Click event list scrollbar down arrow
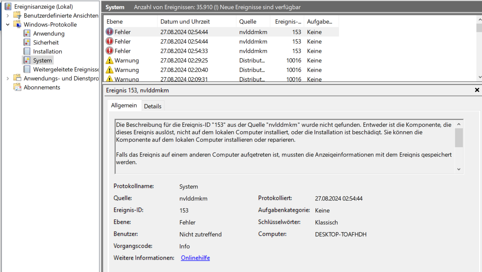 click(479, 77)
